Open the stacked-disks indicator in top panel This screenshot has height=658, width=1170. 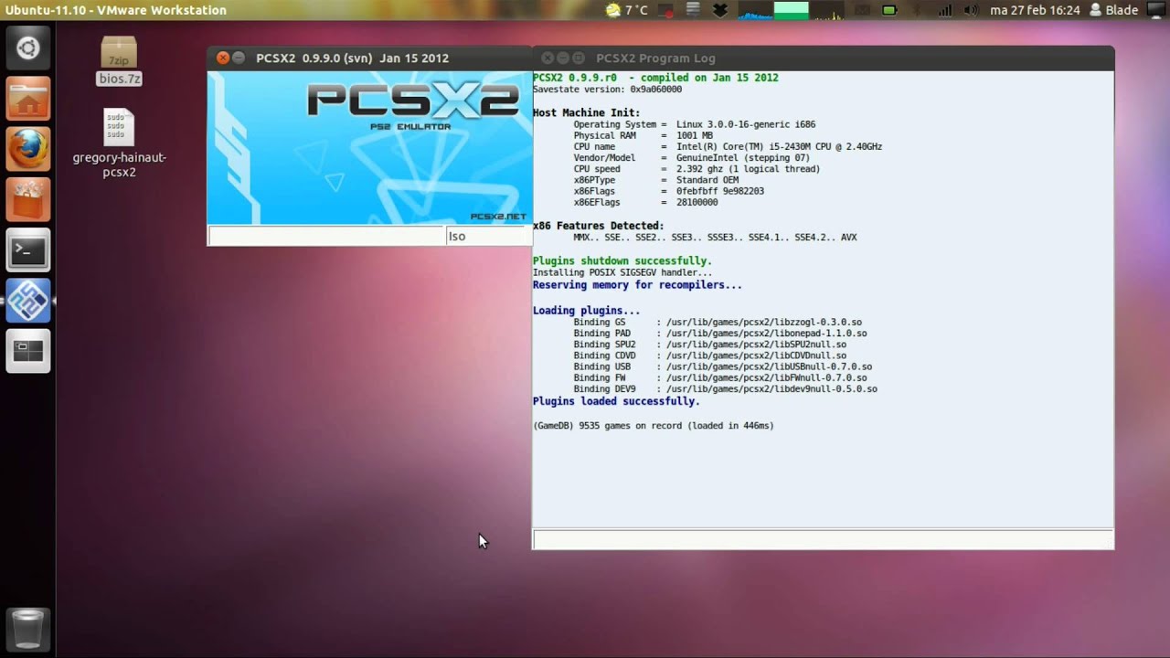(x=693, y=10)
